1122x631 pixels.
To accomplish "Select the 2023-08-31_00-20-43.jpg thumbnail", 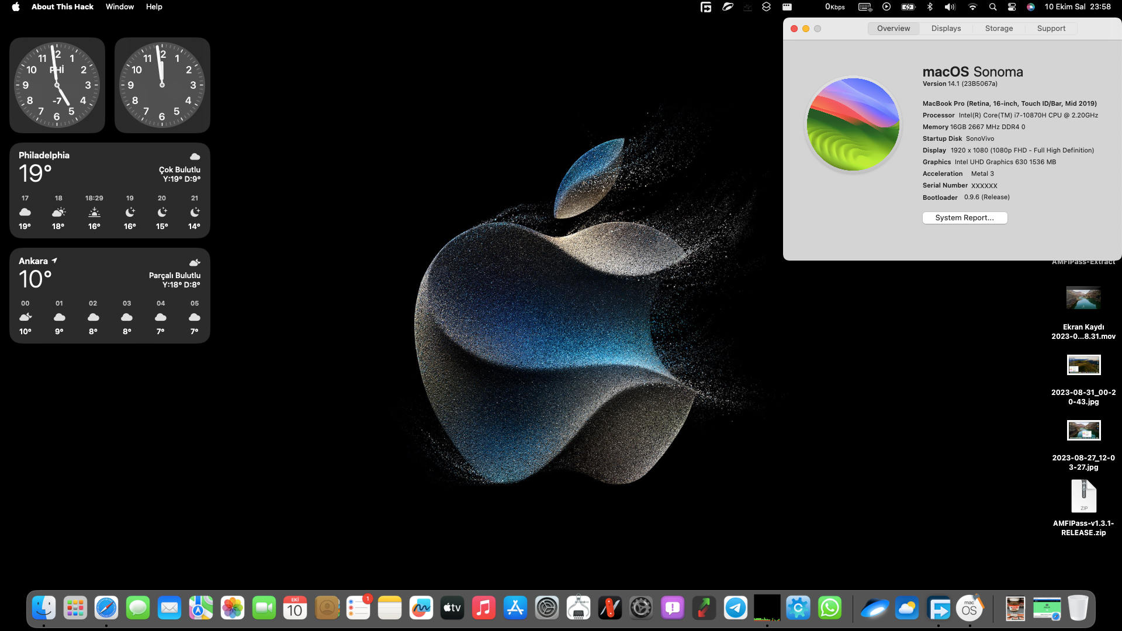I will 1083,365.
